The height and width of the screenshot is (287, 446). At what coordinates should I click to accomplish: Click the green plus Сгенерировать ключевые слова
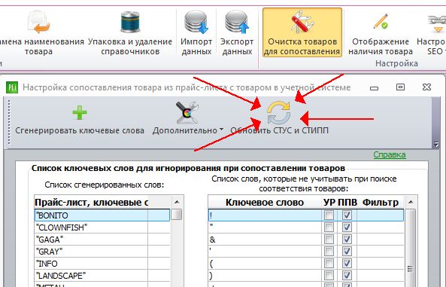[80, 112]
